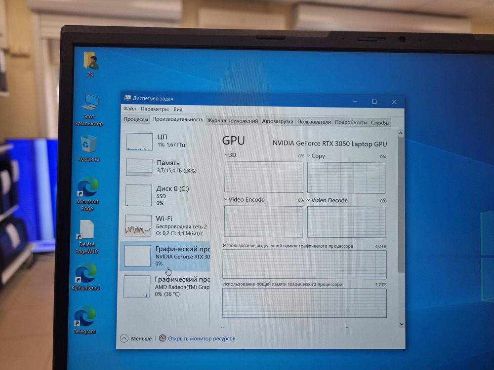The width and height of the screenshot is (494, 370).
Task: Select the AMD Radeon graphics item
Action: pos(165,286)
